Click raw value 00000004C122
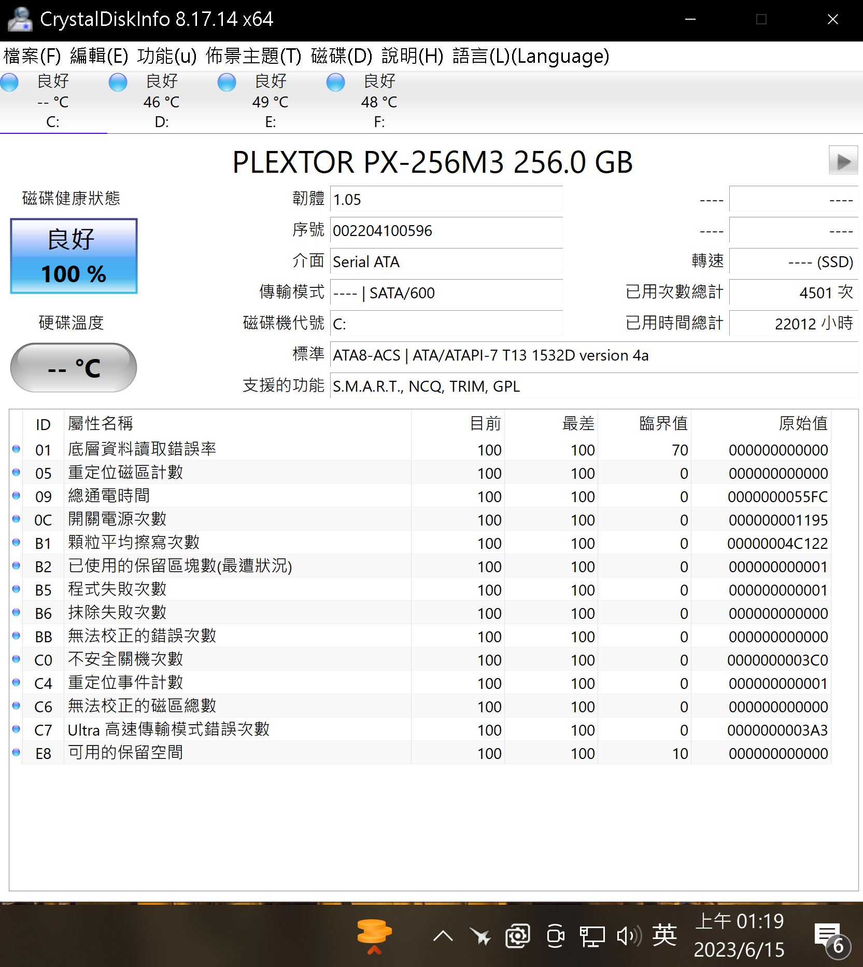The height and width of the screenshot is (967, 863). 777,543
